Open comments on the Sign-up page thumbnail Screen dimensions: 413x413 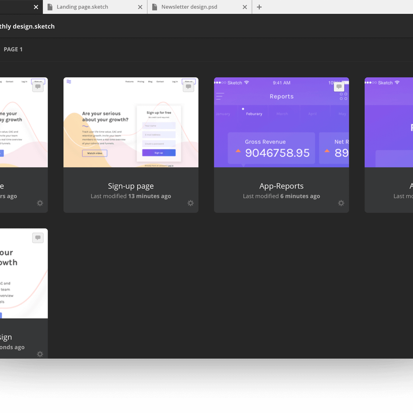point(188,86)
